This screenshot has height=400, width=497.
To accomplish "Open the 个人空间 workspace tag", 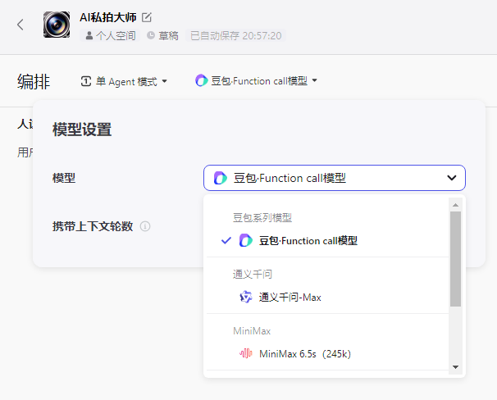I will click(x=110, y=35).
